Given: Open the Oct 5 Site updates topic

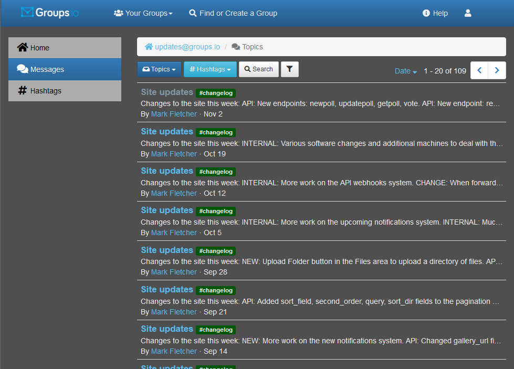Looking at the screenshot, I should point(167,210).
